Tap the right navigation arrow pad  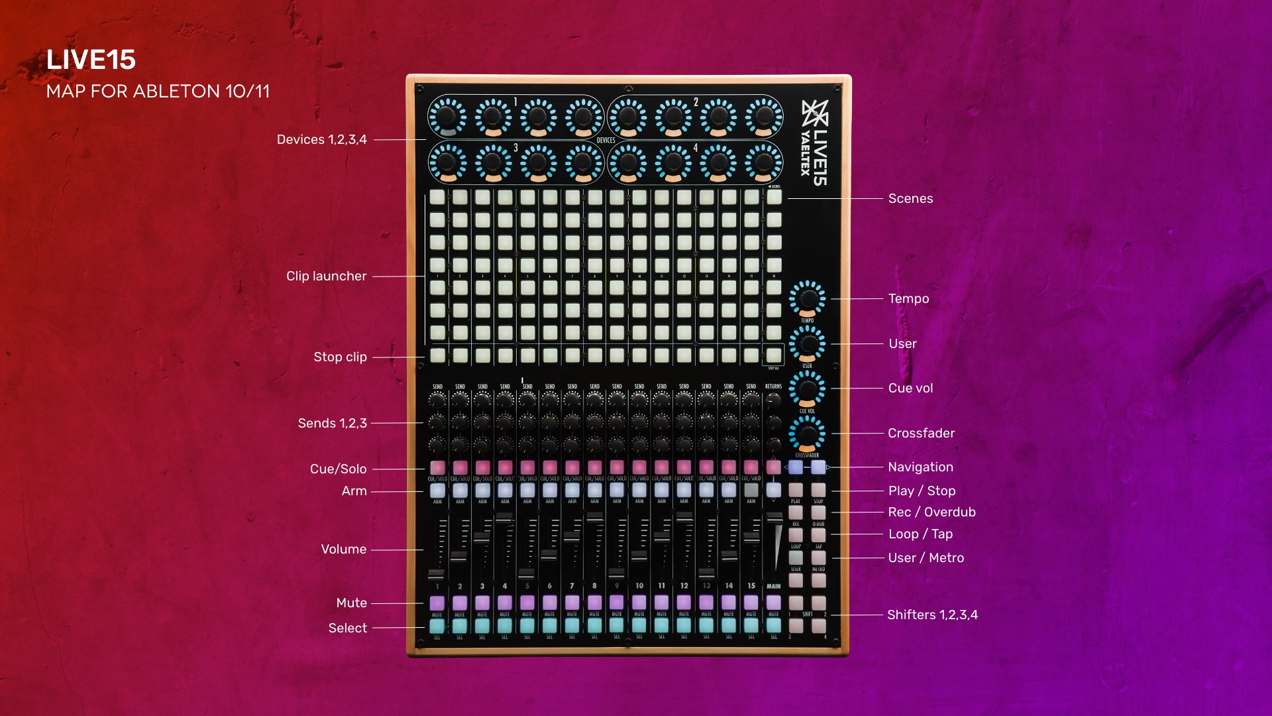click(818, 467)
